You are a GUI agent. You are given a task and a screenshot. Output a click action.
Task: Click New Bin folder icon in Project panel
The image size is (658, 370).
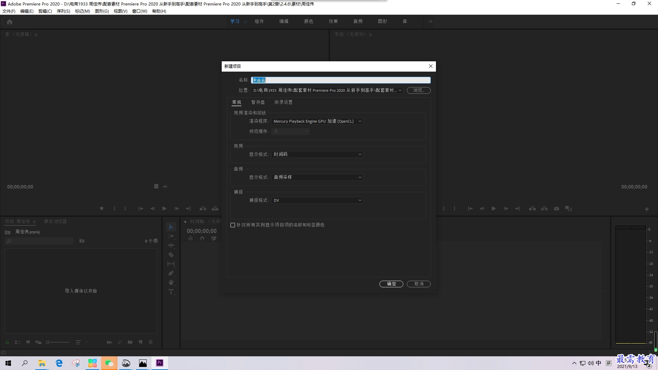pos(130,342)
